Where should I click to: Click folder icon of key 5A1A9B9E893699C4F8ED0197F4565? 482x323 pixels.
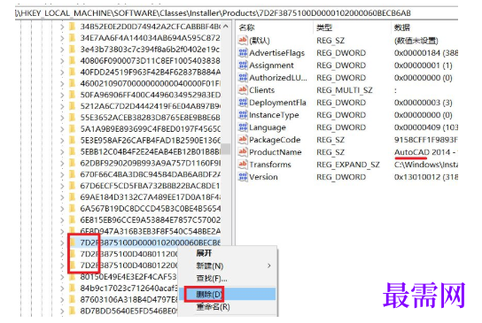point(73,128)
